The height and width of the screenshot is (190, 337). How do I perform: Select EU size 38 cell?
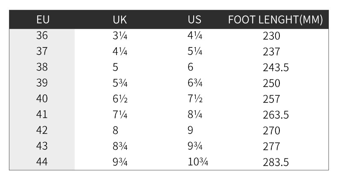click(x=42, y=67)
